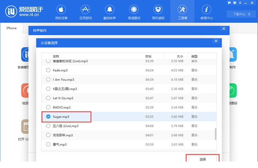Sort list by 大小 column header
The width and height of the screenshot is (258, 168).
180,56
